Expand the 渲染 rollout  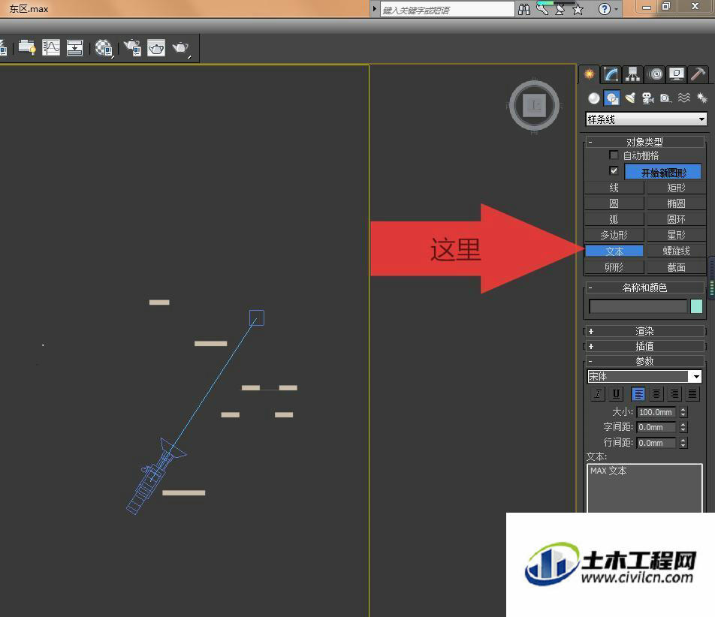coord(644,331)
